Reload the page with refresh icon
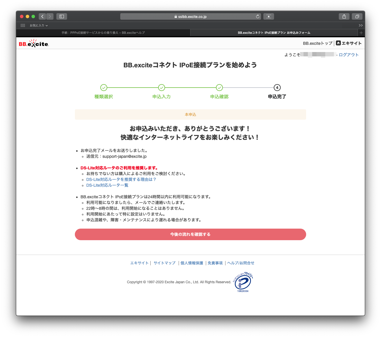Image resolution: width=381 pixels, height=337 pixels. (258, 16)
